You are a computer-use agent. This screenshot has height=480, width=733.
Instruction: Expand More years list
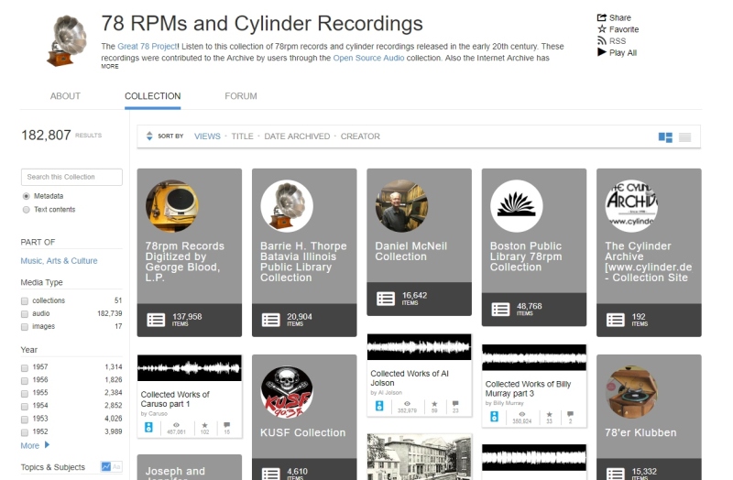pyautogui.click(x=35, y=445)
